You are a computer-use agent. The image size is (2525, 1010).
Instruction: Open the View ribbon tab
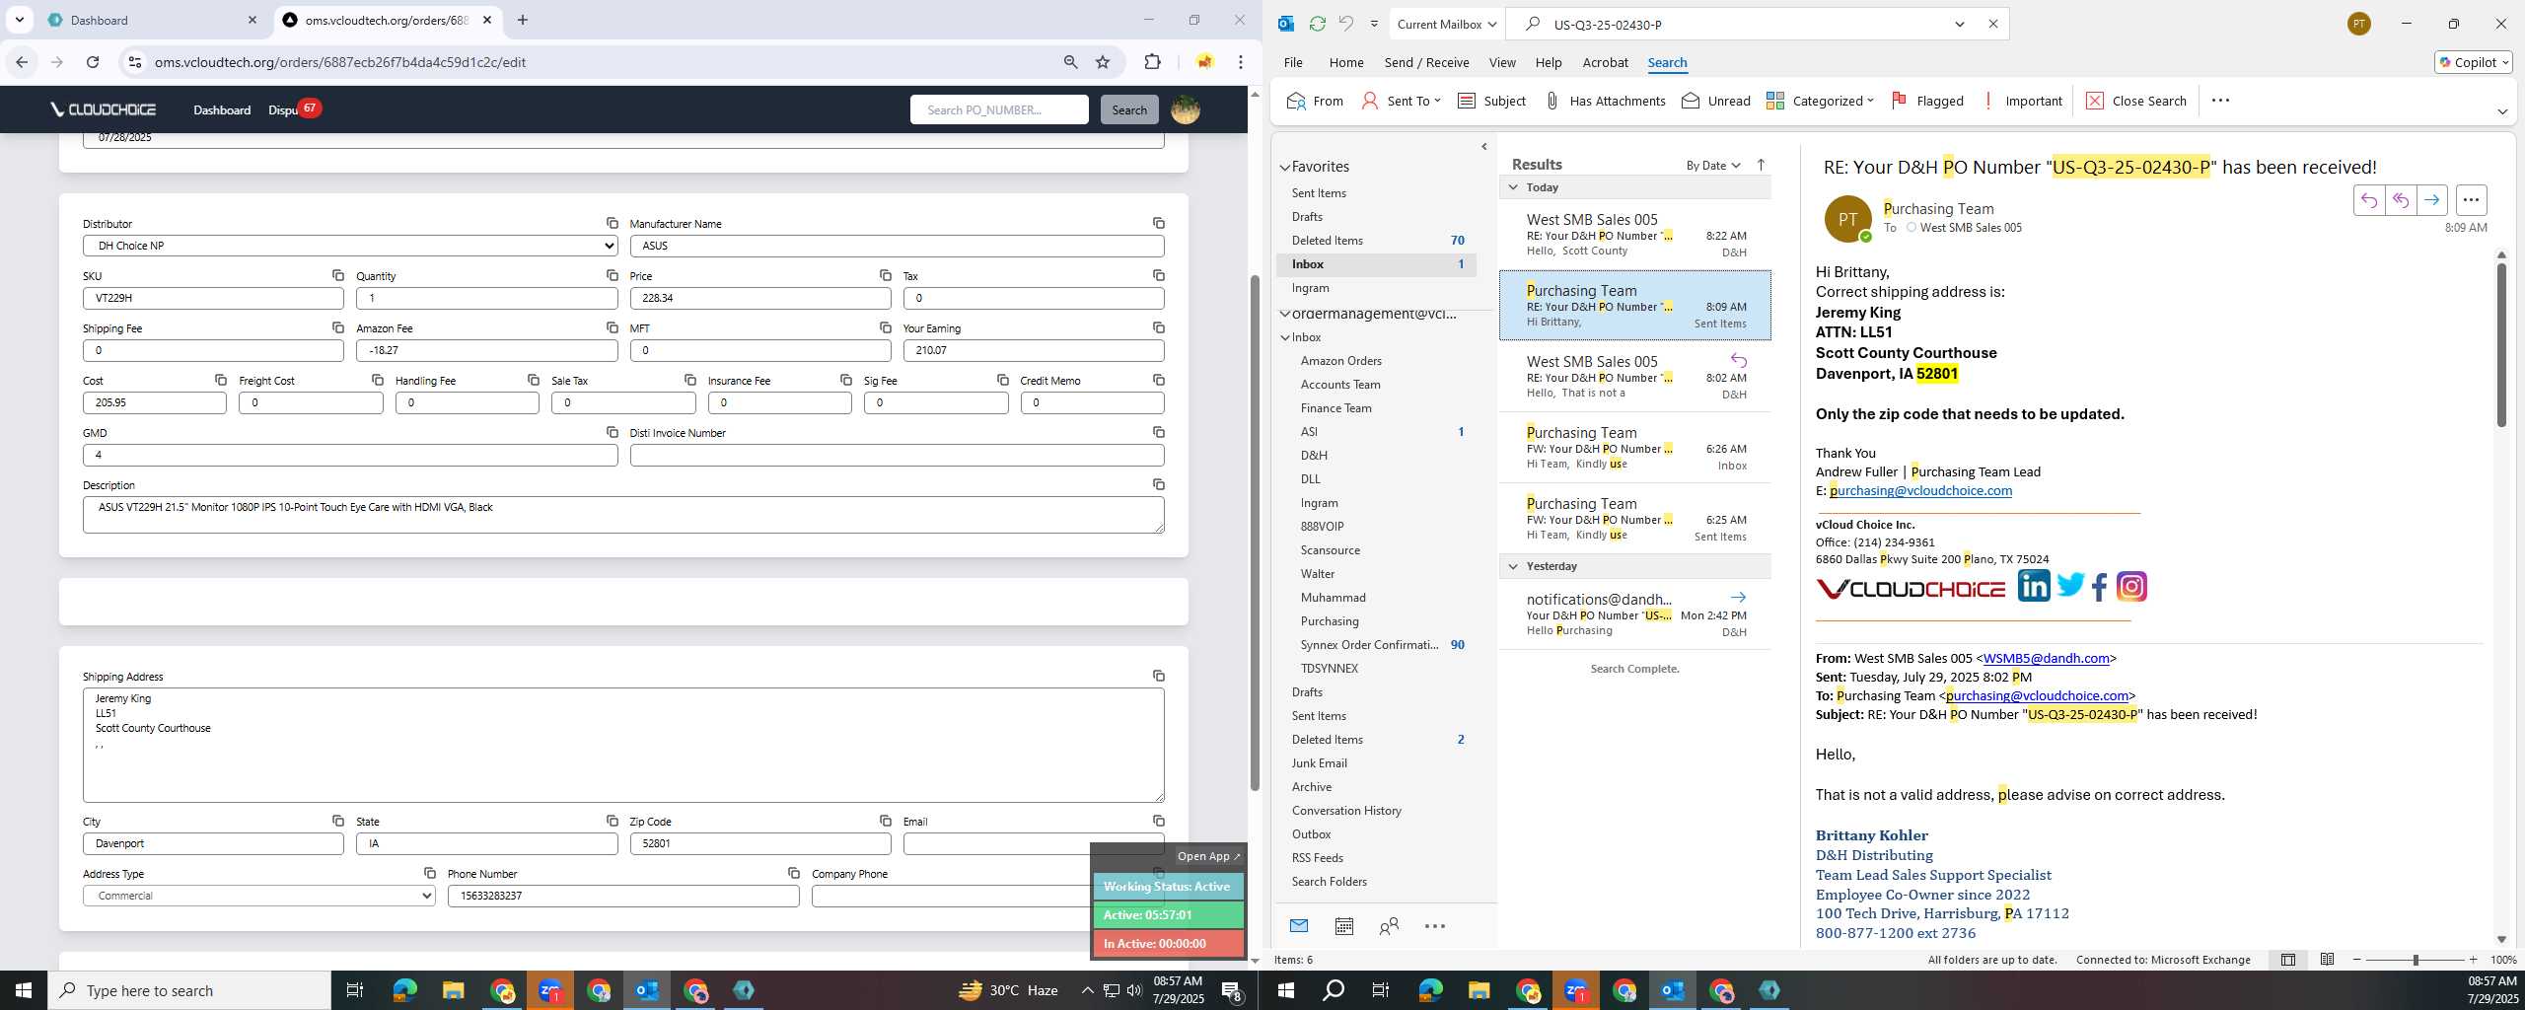coord(1502,62)
